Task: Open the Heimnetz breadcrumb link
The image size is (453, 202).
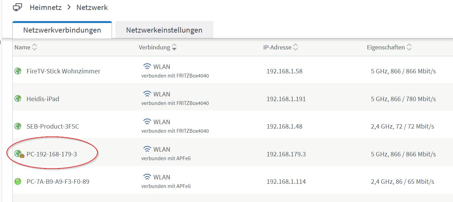Action: [46, 7]
